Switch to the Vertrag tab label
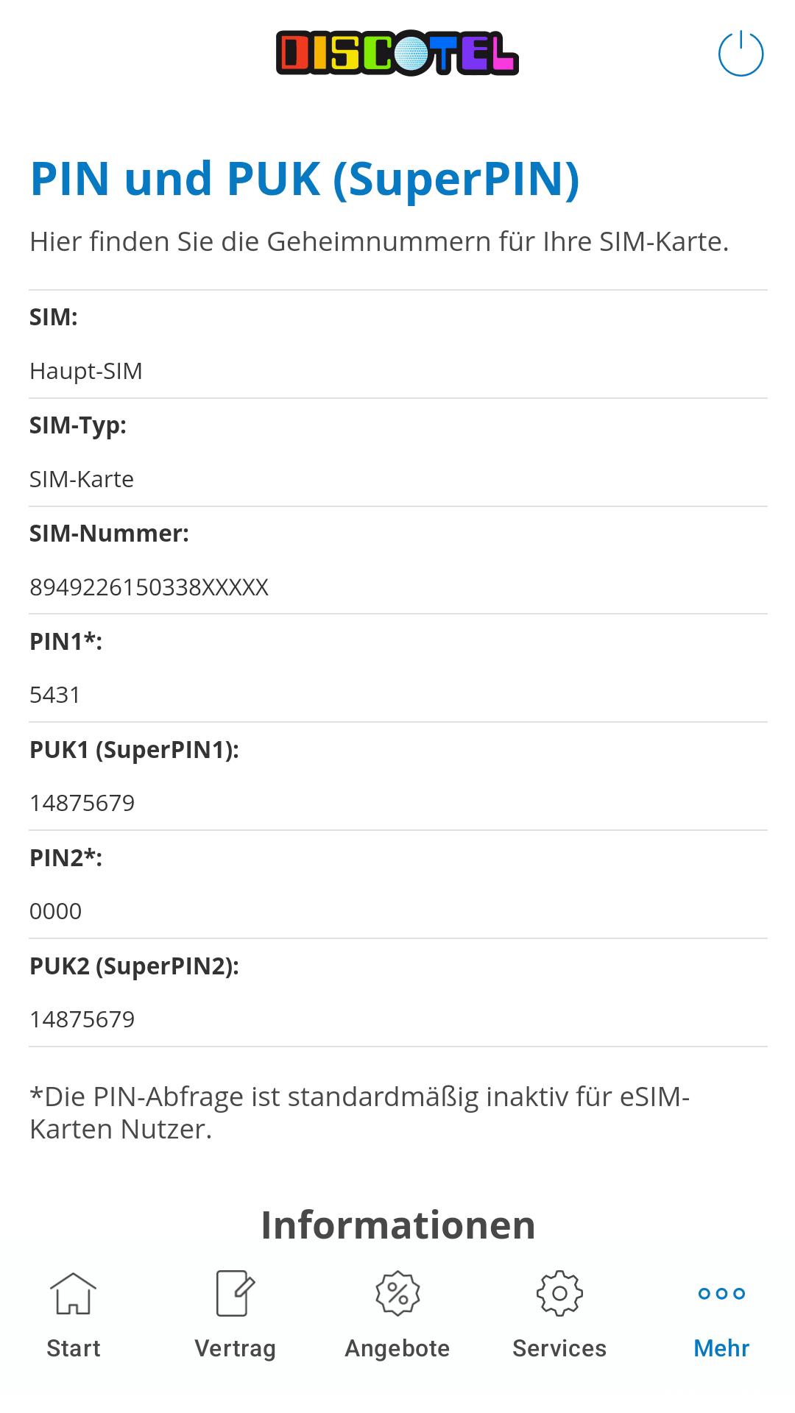Viewport: 795px width, 1413px height. tap(235, 1348)
